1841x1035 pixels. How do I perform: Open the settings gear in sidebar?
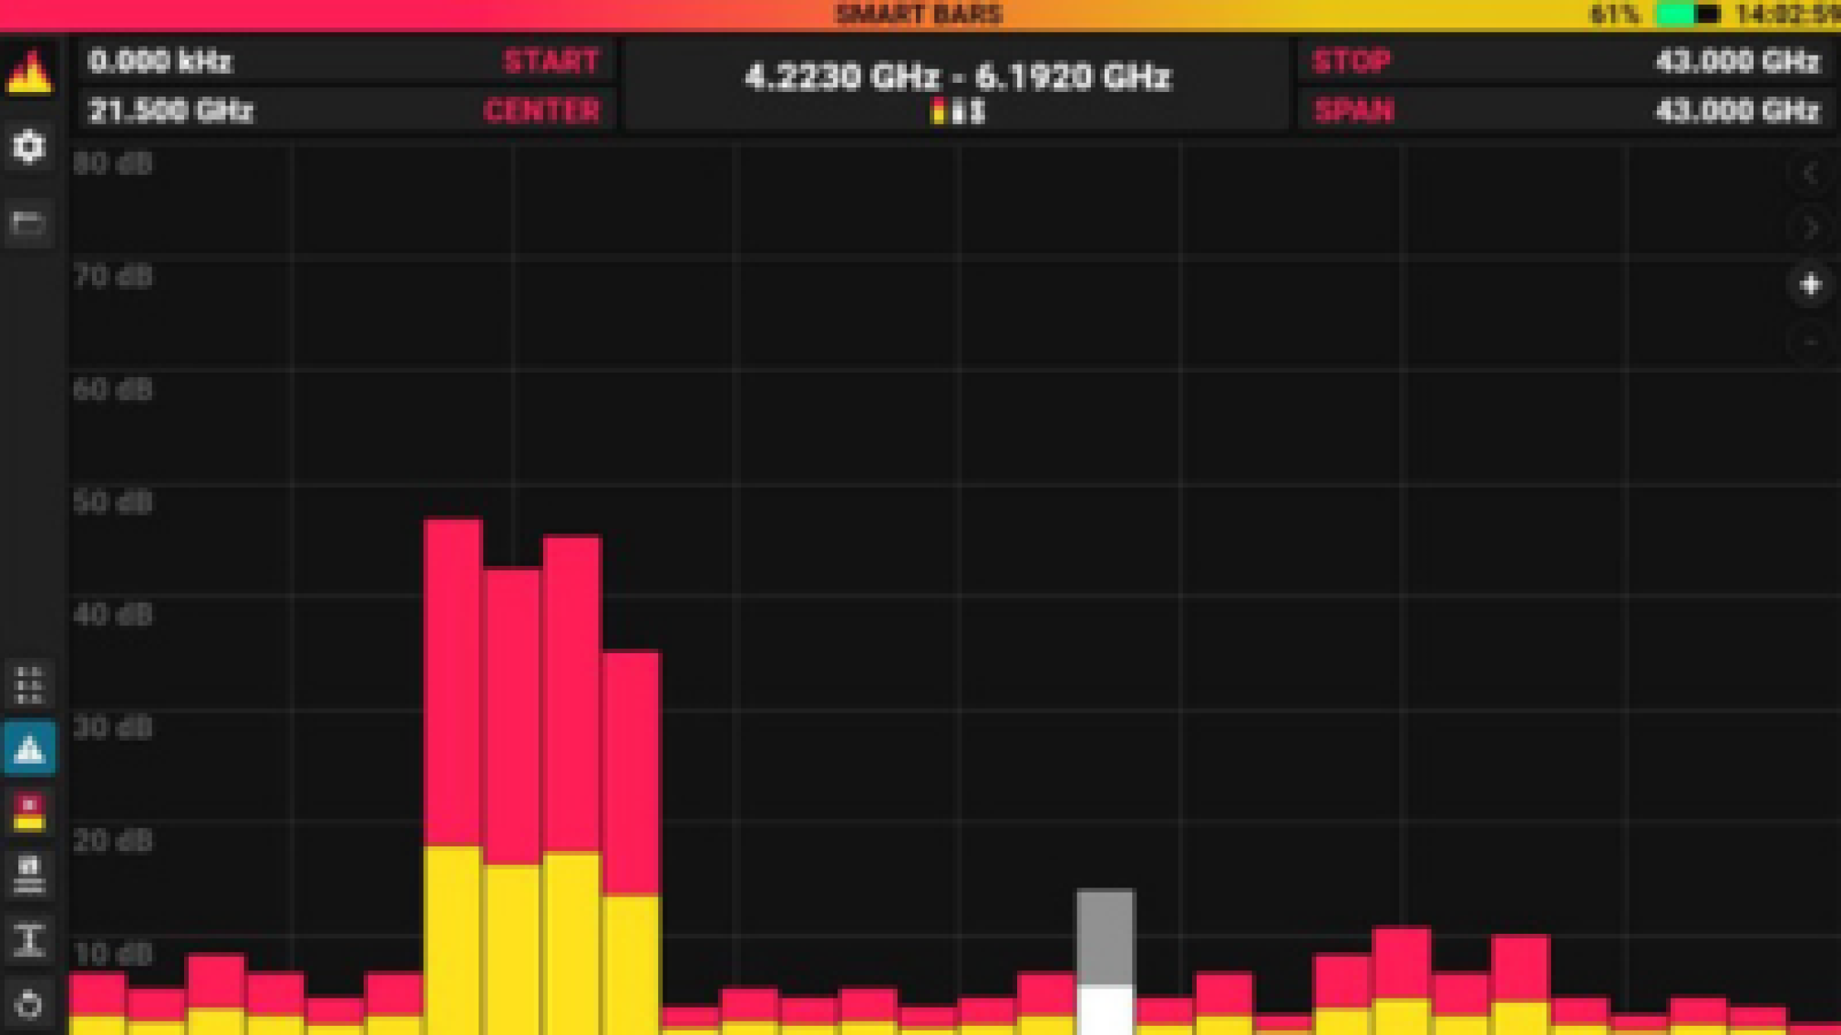click(29, 146)
